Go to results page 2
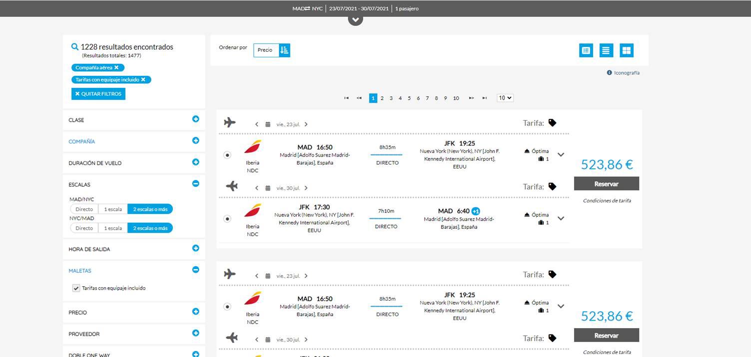 pos(382,98)
